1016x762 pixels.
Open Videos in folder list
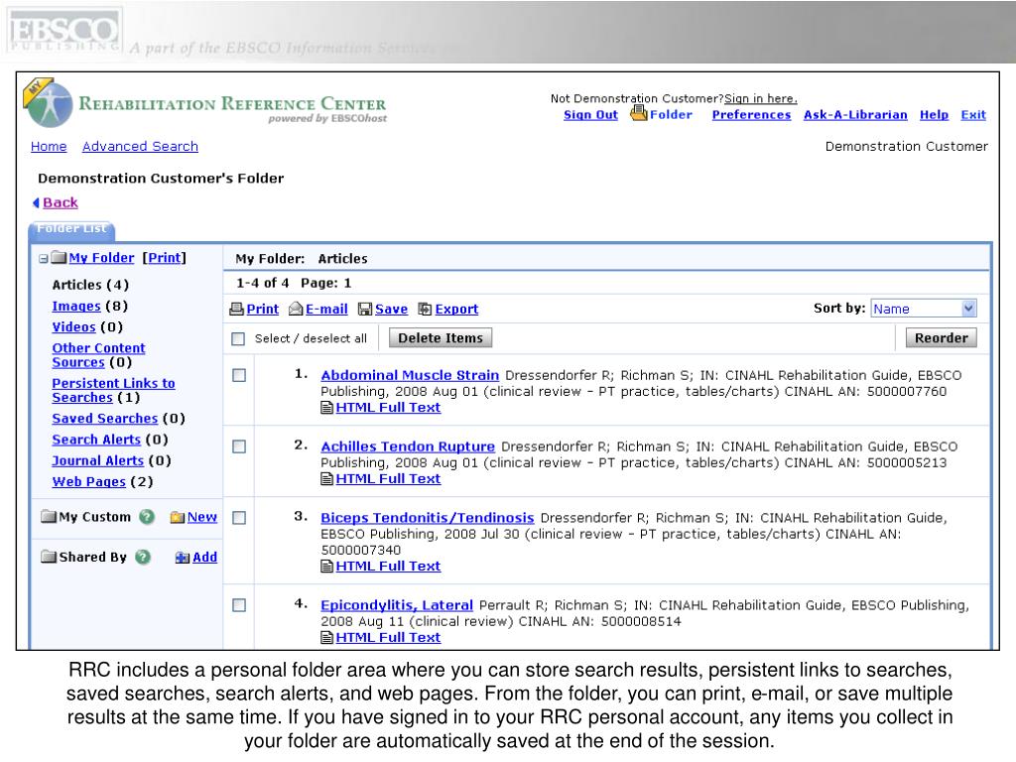tap(73, 327)
